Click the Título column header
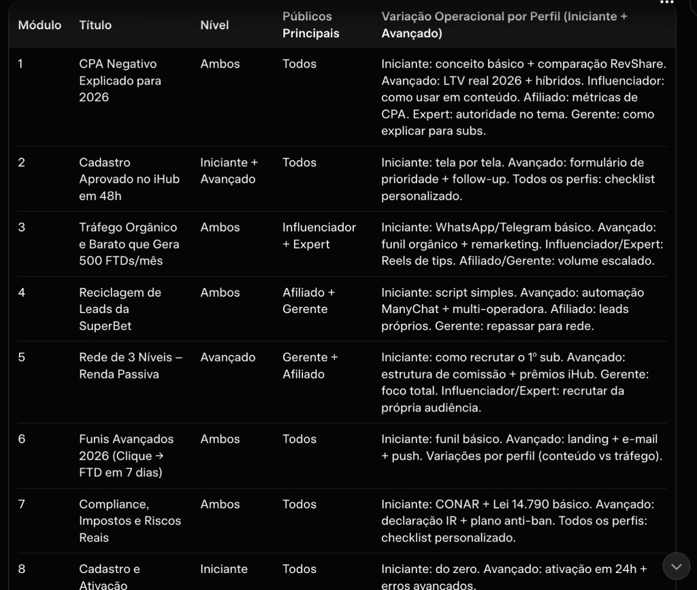 point(95,25)
